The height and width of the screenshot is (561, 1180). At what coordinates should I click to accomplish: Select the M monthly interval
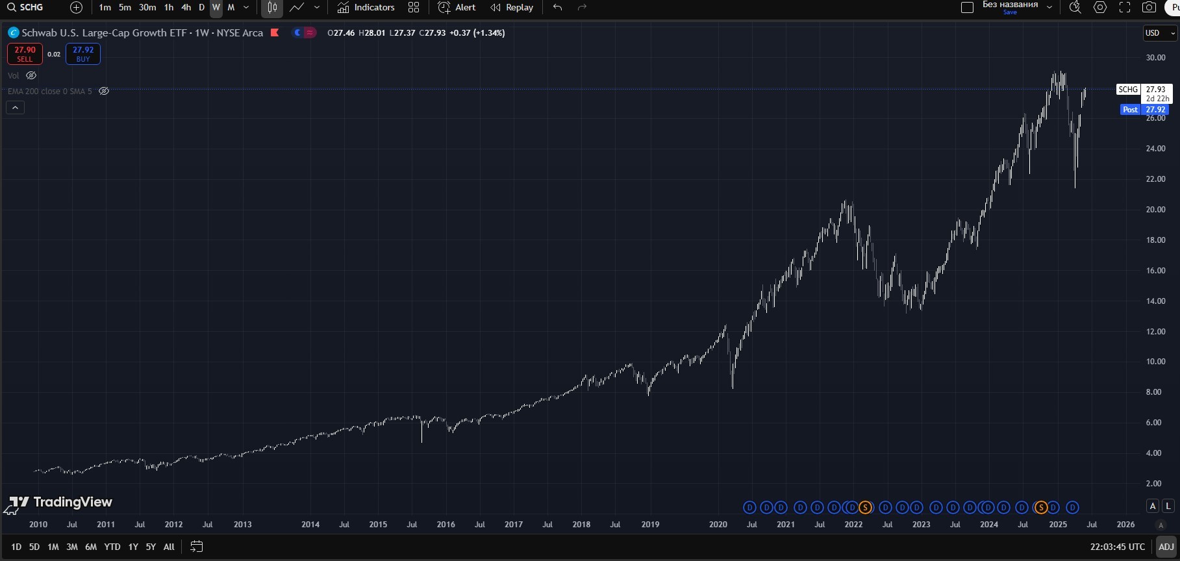pos(231,7)
